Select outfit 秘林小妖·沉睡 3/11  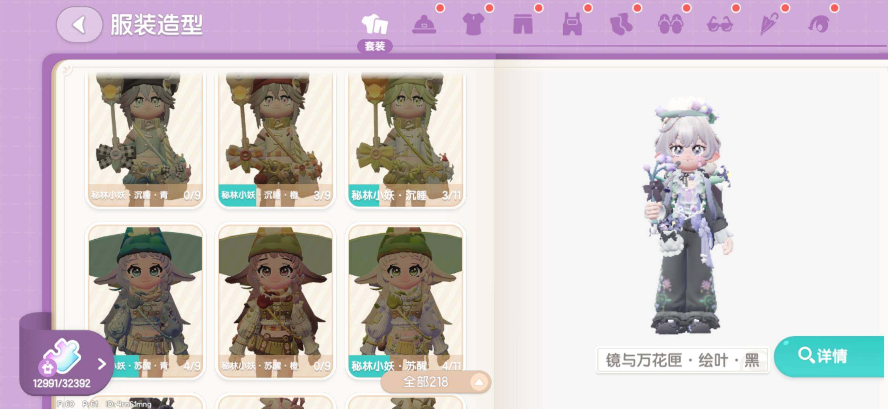click(405, 139)
